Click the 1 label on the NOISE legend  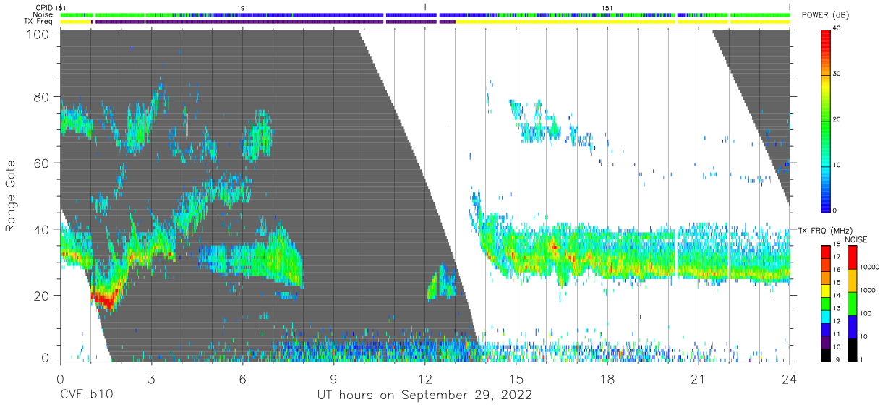[861, 360]
